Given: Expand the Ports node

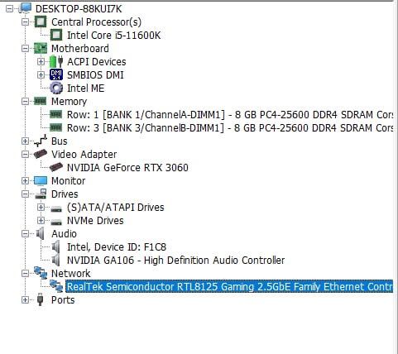Looking at the screenshot, I should 25,300.
